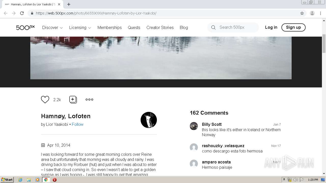Open a new browser tab
The image size is (326, 183).
click(69, 4)
